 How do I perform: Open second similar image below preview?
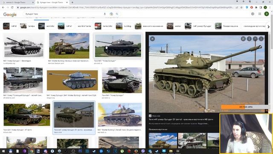point(192,141)
